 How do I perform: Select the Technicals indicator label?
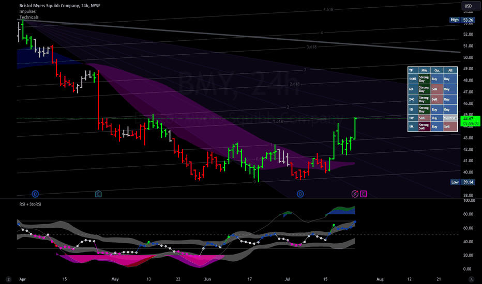tap(29, 17)
